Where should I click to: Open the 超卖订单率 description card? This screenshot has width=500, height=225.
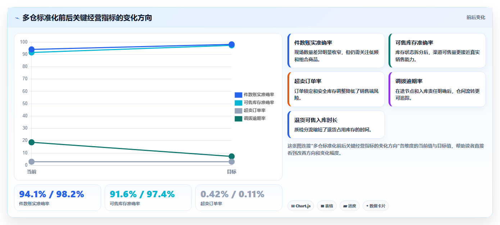(x=336, y=89)
